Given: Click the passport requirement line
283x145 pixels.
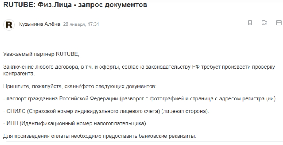Looking at the screenshot, I should click(140, 99).
